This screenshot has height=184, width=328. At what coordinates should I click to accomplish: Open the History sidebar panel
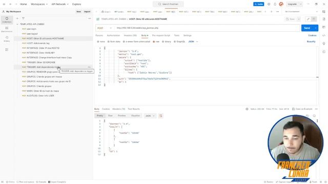click(7, 39)
